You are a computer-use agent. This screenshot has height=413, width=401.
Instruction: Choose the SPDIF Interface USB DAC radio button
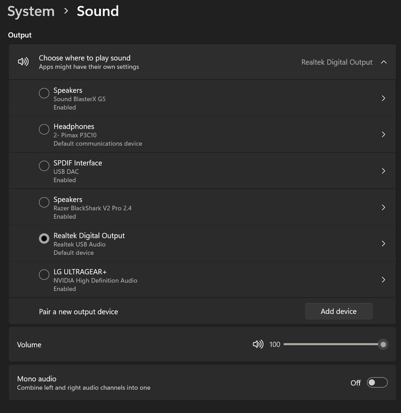[44, 166]
